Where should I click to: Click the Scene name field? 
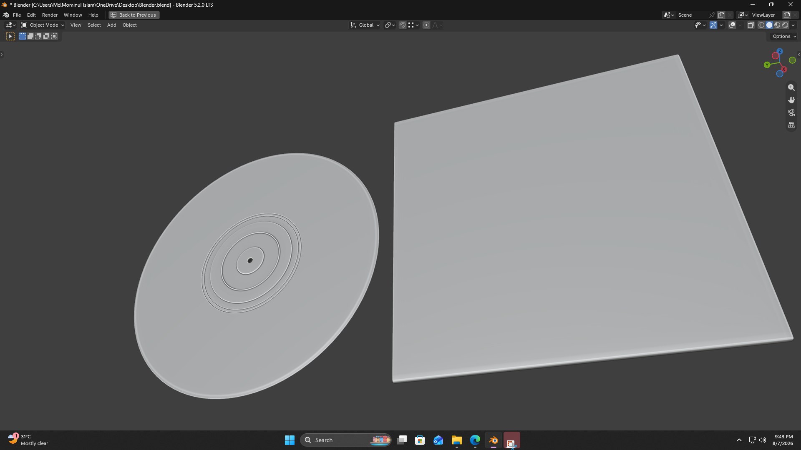692,15
